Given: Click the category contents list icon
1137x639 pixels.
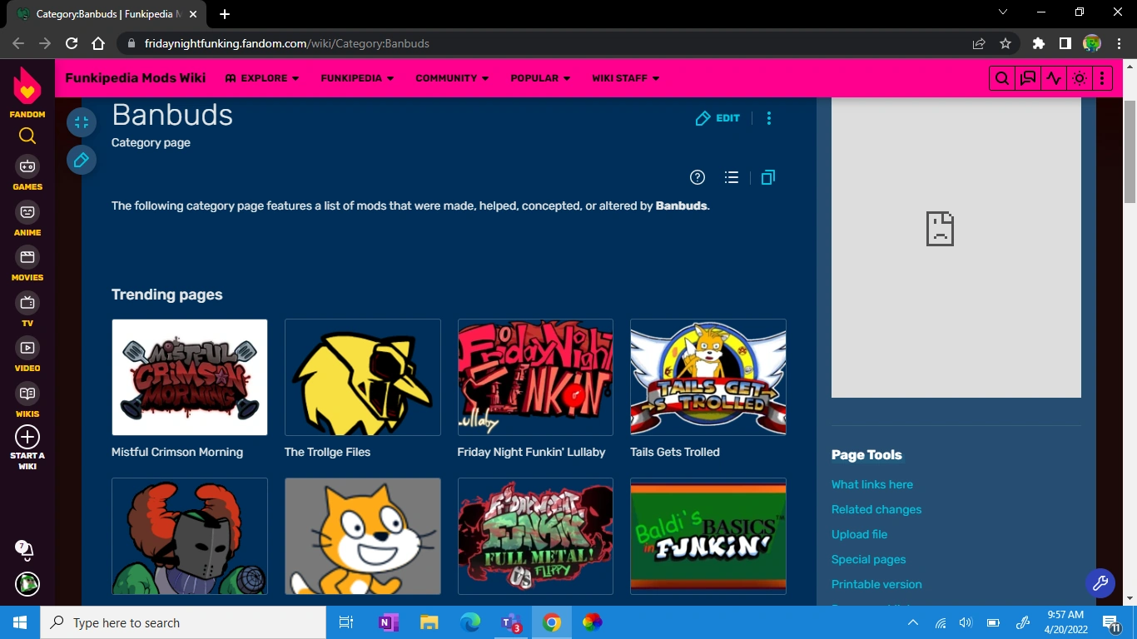Looking at the screenshot, I should pyautogui.click(x=731, y=176).
